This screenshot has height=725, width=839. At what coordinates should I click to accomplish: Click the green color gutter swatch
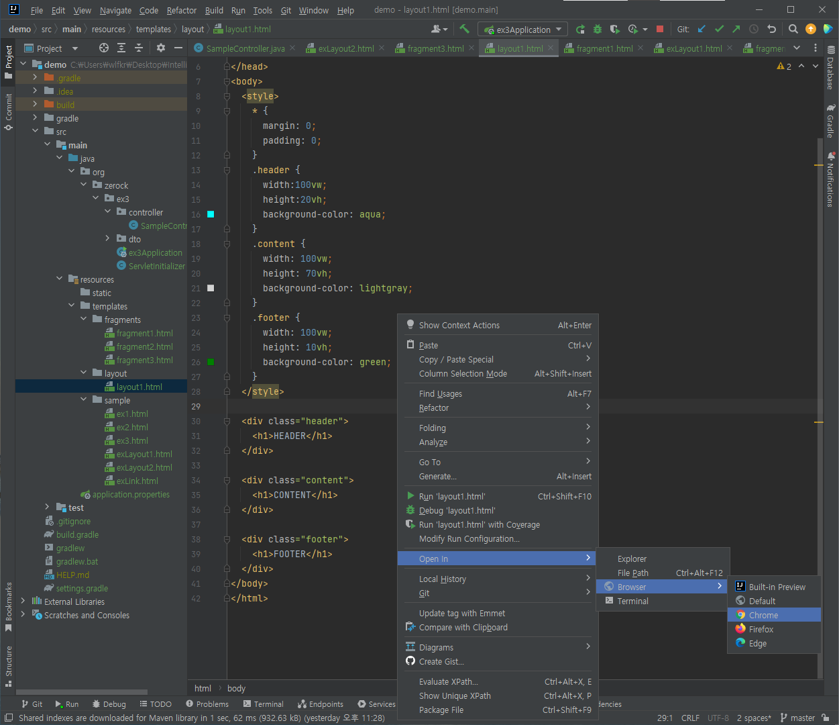click(x=211, y=362)
